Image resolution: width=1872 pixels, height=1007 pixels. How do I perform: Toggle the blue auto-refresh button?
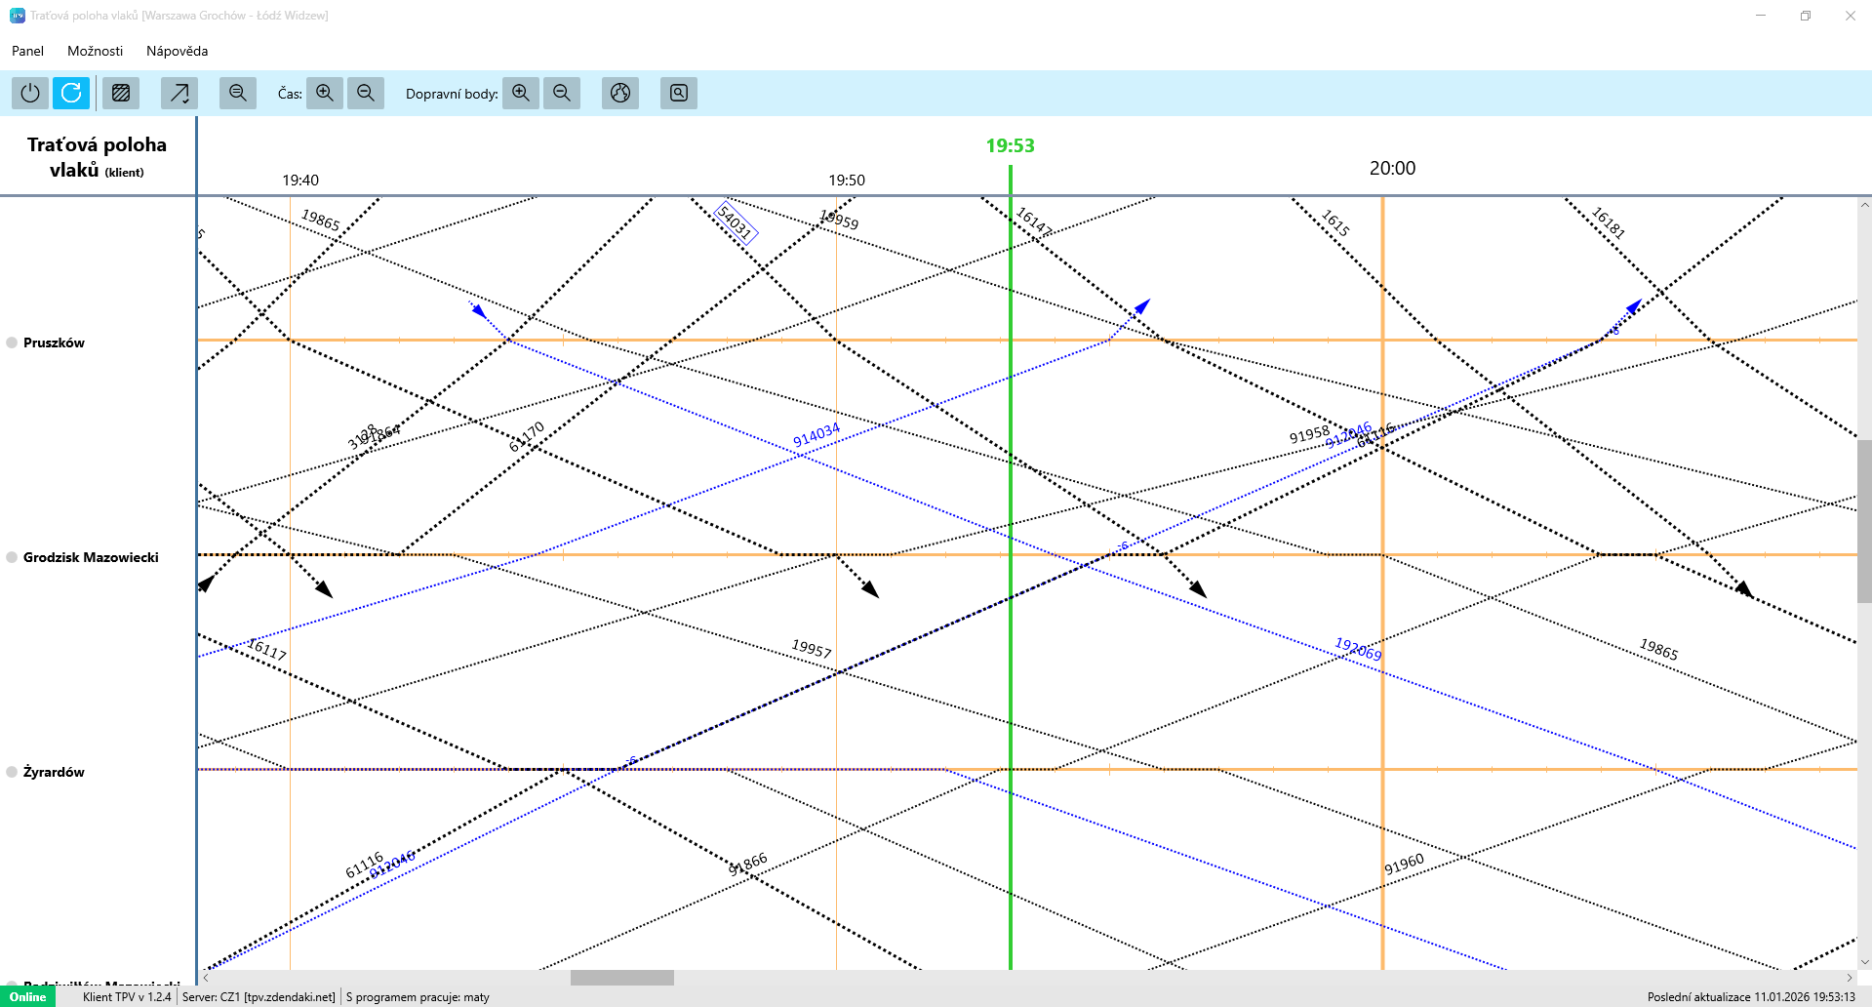click(x=71, y=93)
